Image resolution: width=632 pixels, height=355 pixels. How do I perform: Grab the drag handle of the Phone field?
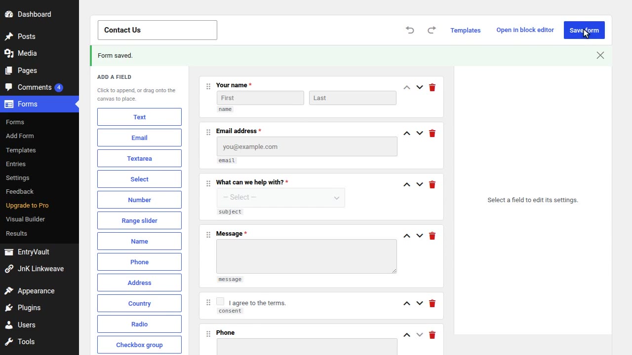pos(208,334)
